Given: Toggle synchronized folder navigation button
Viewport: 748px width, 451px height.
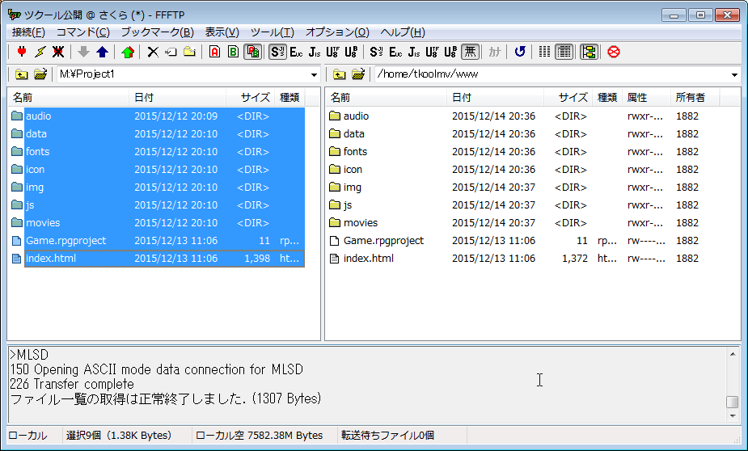Looking at the screenshot, I should (590, 52).
